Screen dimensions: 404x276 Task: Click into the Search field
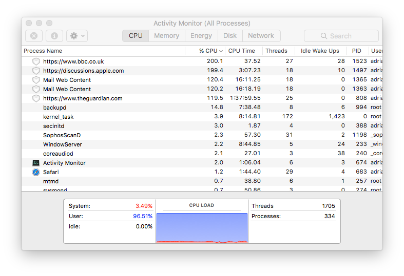tap(341, 36)
